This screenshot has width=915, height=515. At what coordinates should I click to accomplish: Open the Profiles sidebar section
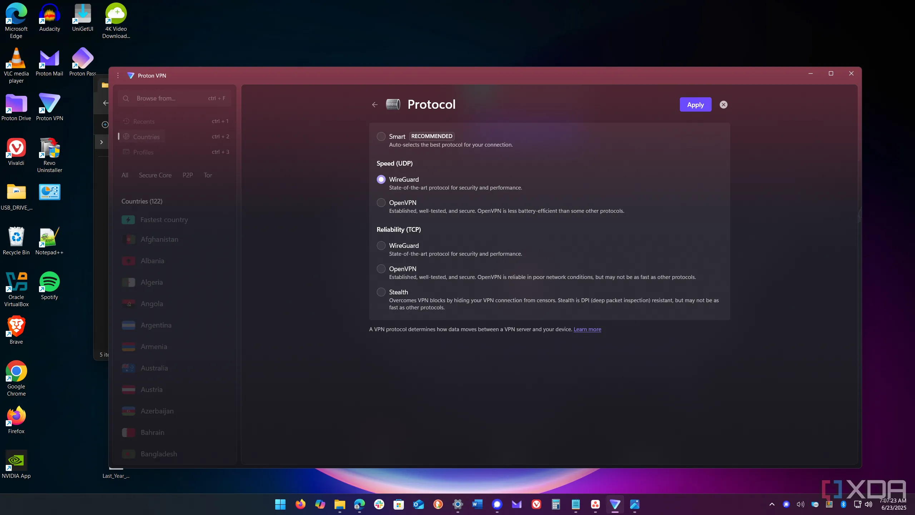click(x=143, y=152)
